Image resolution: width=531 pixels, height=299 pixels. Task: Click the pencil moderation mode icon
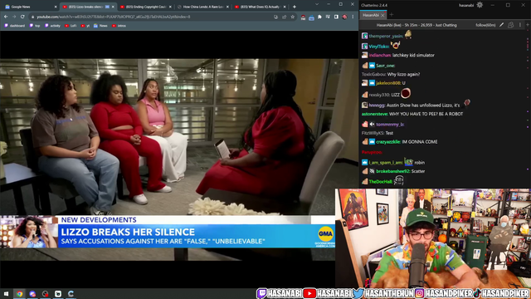[x=501, y=25]
